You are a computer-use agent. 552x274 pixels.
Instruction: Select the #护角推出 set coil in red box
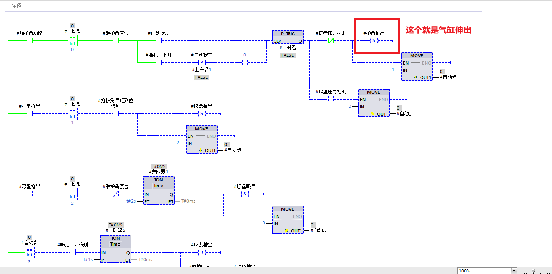point(374,40)
